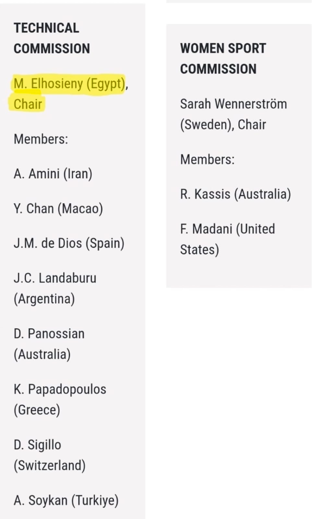Click (Argentina) country text under Landaburu
The width and height of the screenshot is (322, 519).
[44, 299]
